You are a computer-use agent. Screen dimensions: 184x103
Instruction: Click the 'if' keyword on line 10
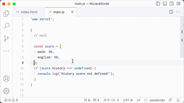[36, 68]
